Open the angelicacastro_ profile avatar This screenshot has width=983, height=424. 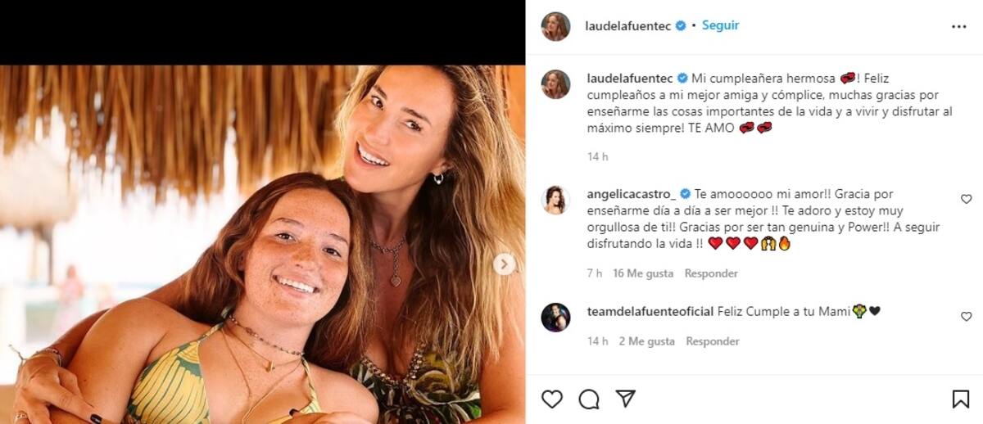[555, 200]
